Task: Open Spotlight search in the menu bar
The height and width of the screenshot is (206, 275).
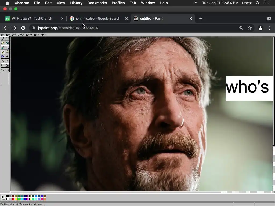Action: (x=258, y=3)
